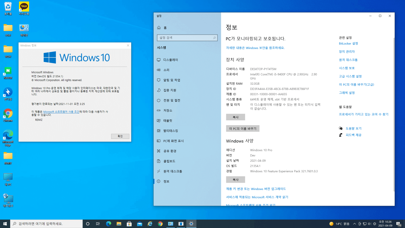This screenshot has width=405, height=228.
Task: Click the Settings window scrollbar
Action: pos(394,114)
